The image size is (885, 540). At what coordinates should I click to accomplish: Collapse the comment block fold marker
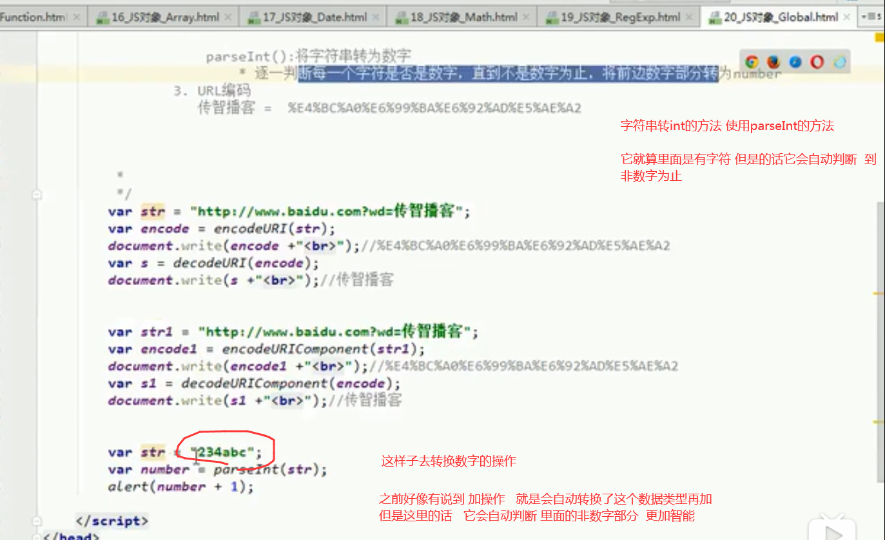click(37, 194)
